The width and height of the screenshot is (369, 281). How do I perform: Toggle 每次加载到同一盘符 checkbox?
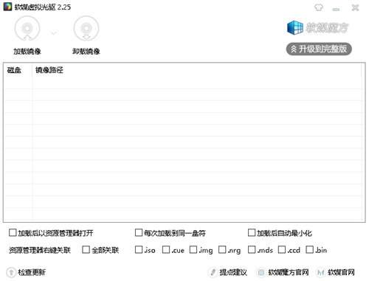click(x=139, y=232)
